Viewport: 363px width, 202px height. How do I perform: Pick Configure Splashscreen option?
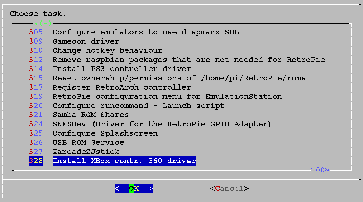[x=105, y=133]
